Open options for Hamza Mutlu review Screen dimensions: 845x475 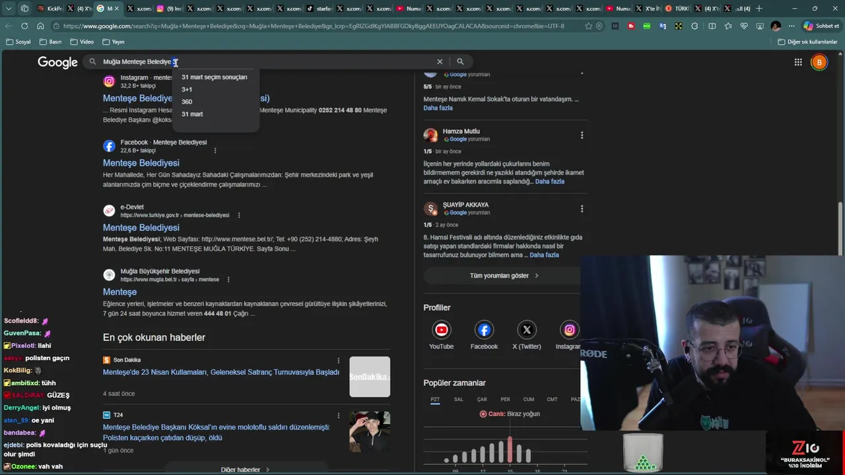pos(582,135)
